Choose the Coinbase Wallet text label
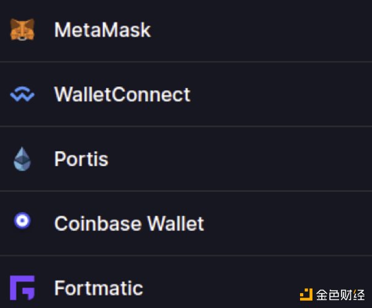 (x=129, y=223)
